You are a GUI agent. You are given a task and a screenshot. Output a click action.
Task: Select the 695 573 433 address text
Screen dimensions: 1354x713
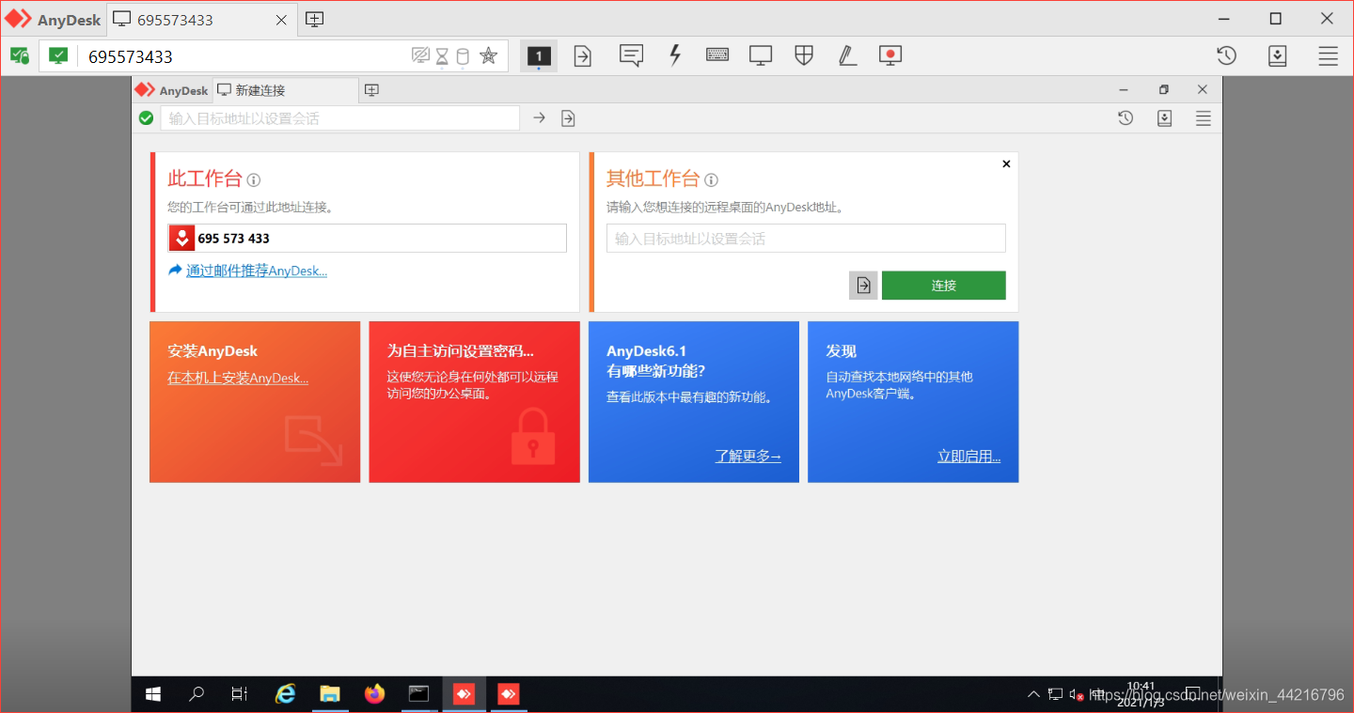[233, 239]
